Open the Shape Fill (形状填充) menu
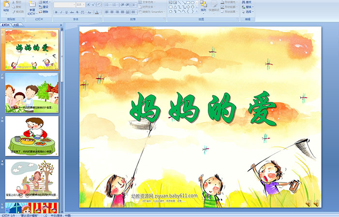The height and width of the screenshot is (217, 339). coord(229,2)
